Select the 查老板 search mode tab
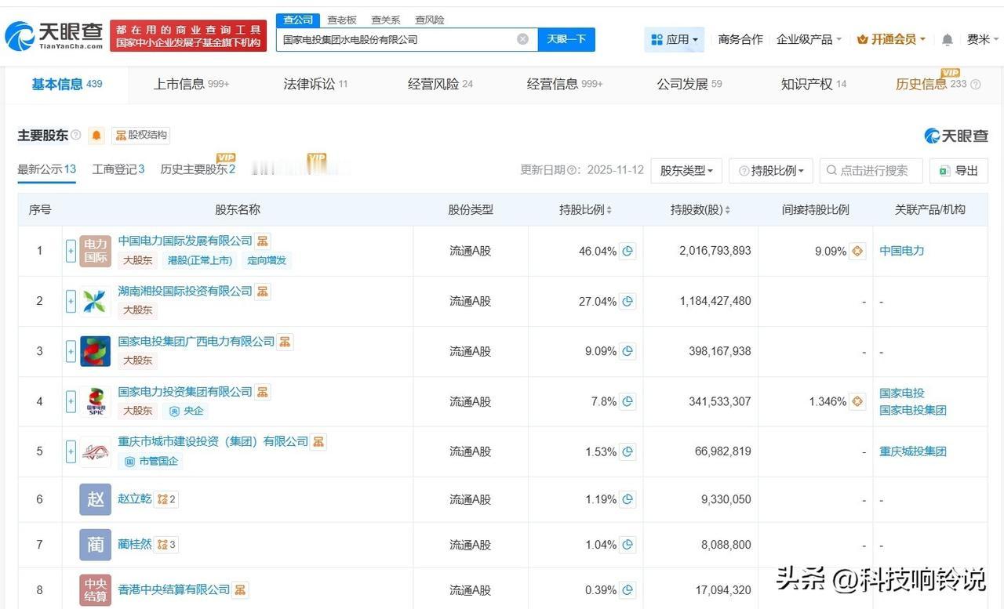 tap(342, 20)
